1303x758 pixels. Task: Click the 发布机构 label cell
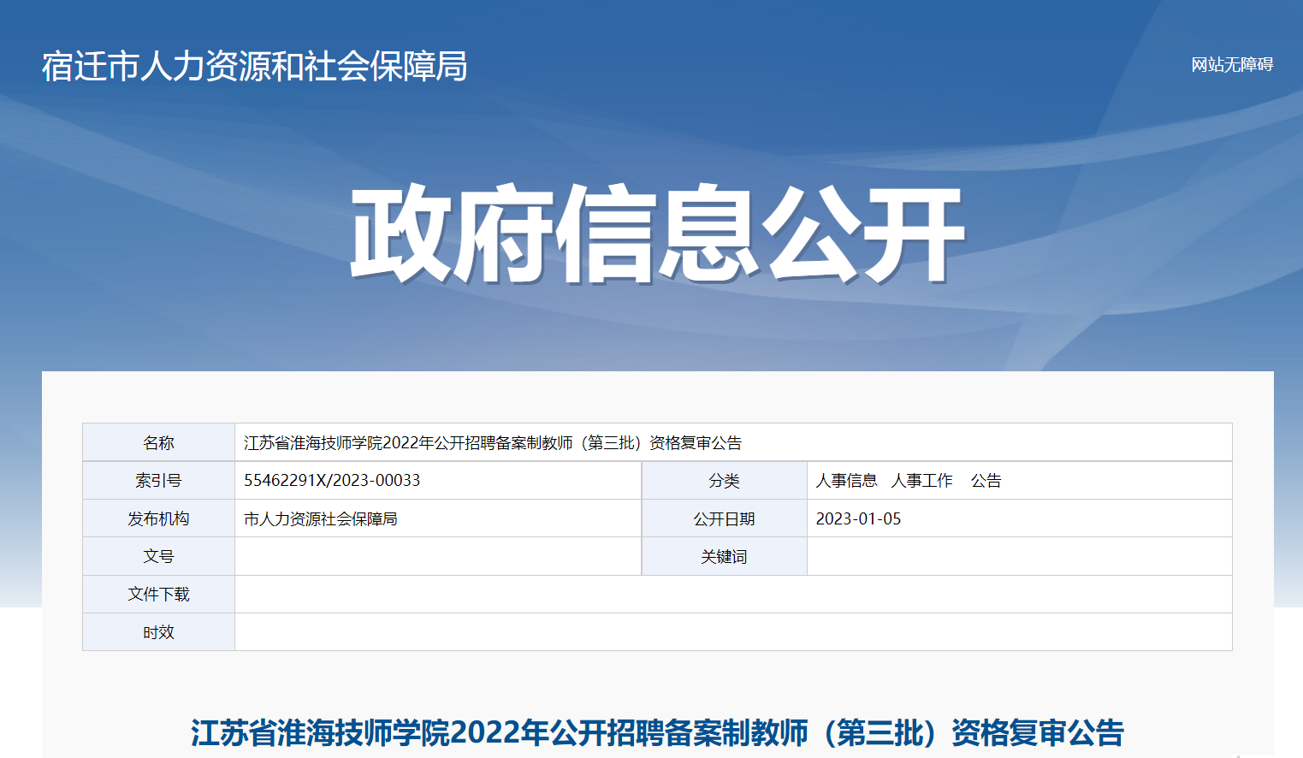pyautogui.click(x=158, y=519)
